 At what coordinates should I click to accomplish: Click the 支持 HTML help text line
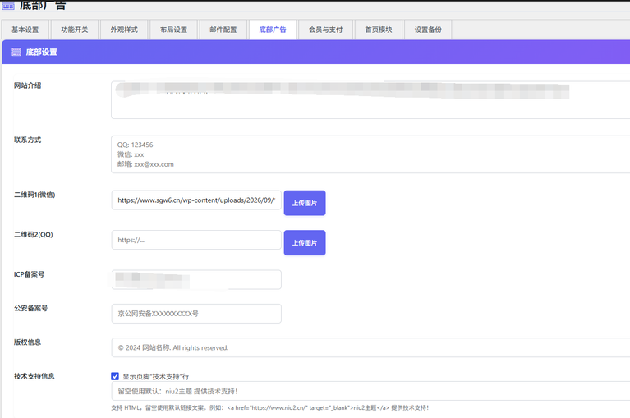point(270,407)
